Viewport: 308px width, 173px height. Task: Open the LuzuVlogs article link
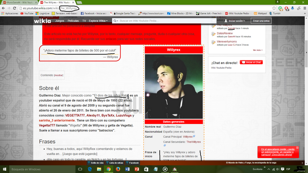point(124,115)
